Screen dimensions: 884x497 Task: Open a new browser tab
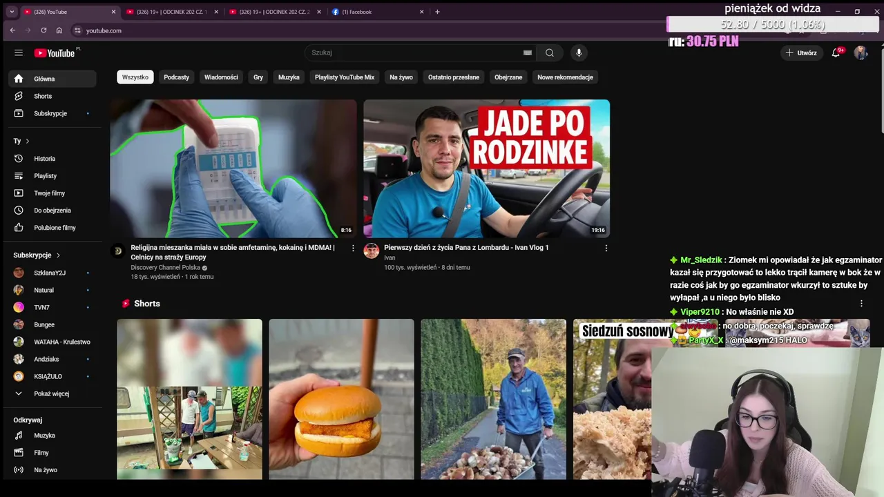pos(437,12)
